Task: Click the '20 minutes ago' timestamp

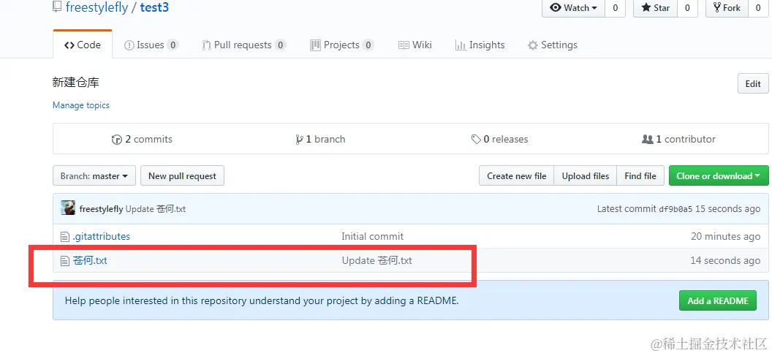Action: pos(725,236)
